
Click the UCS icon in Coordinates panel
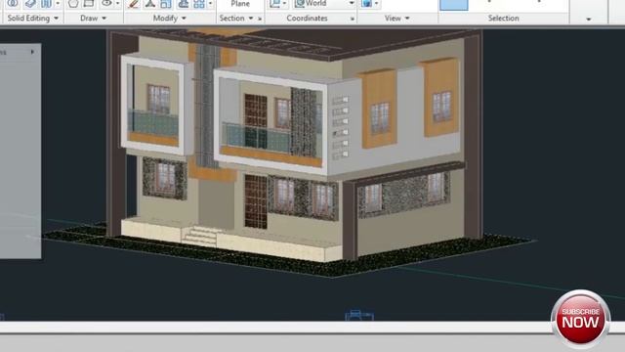coord(274,4)
